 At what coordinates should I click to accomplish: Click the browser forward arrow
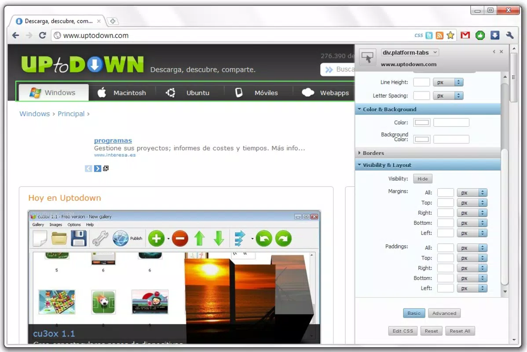[29, 35]
